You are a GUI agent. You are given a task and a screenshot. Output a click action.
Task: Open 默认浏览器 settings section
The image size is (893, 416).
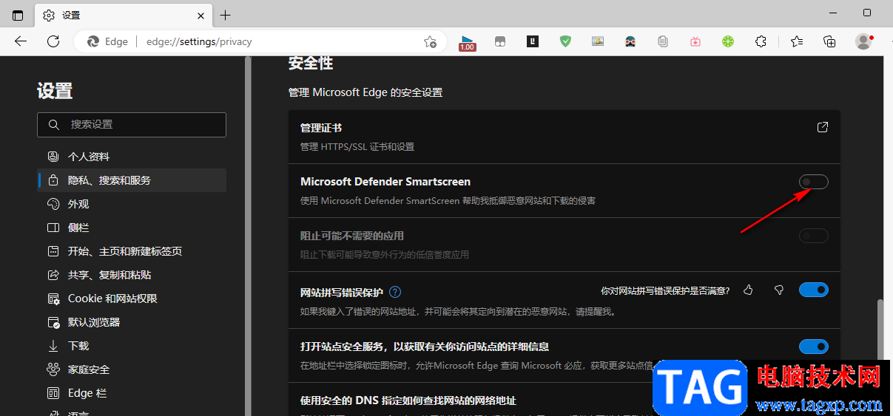tap(132, 322)
